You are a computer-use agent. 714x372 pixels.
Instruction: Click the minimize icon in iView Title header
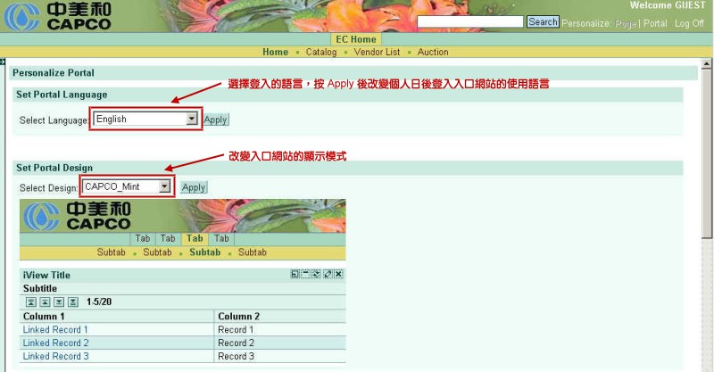[306, 275]
